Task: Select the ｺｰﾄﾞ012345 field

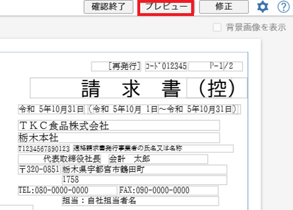Action: [166, 66]
